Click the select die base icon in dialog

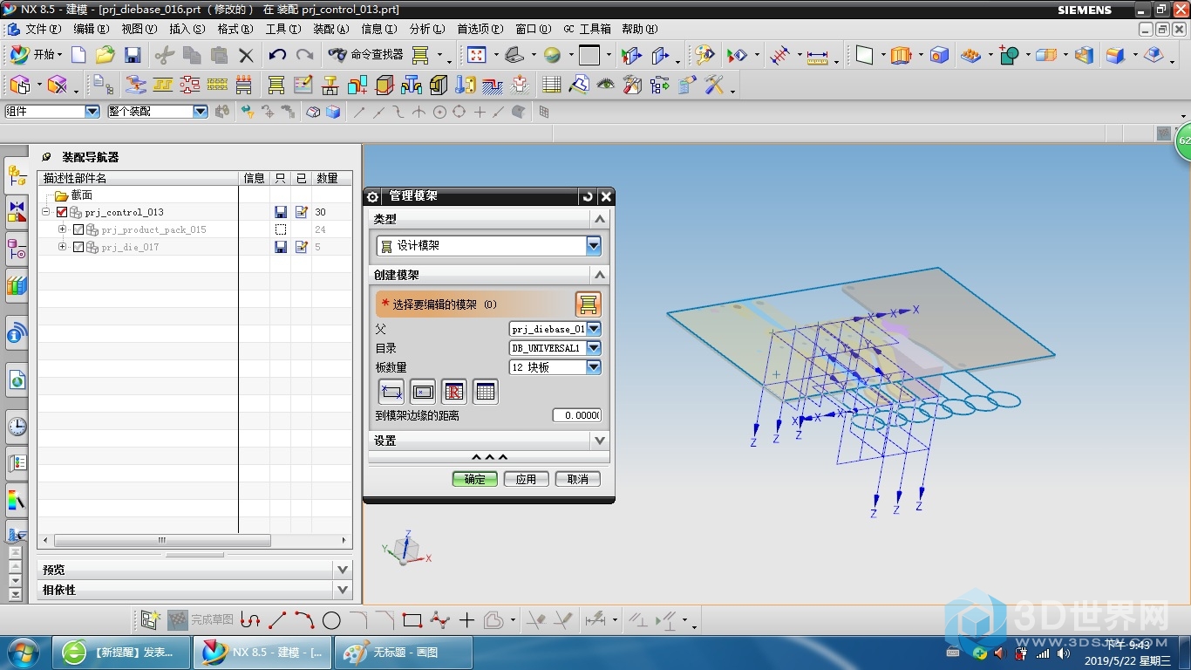tap(589, 304)
